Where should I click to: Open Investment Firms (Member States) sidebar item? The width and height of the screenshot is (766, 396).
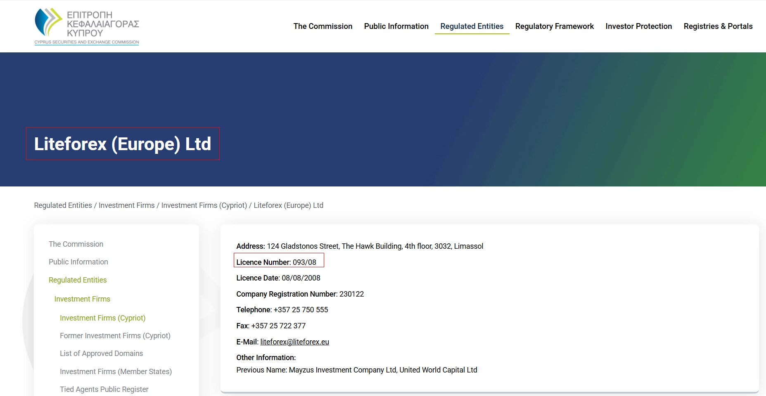(116, 372)
